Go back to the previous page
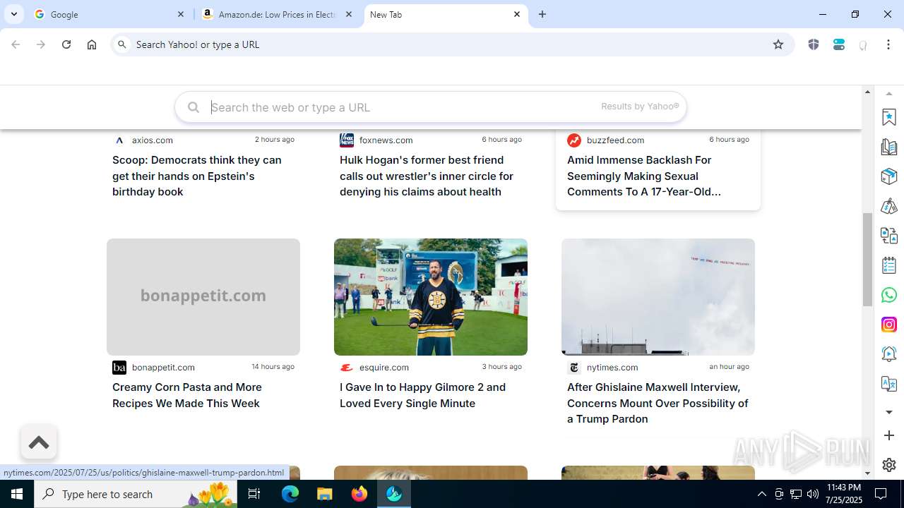Image resolution: width=904 pixels, height=508 pixels. pyautogui.click(x=16, y=44)
